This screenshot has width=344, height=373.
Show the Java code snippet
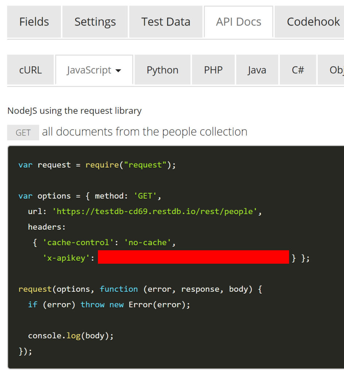pos(257,70)
